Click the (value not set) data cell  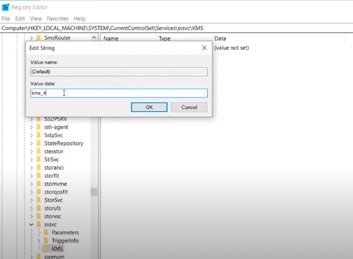(232, 47)
